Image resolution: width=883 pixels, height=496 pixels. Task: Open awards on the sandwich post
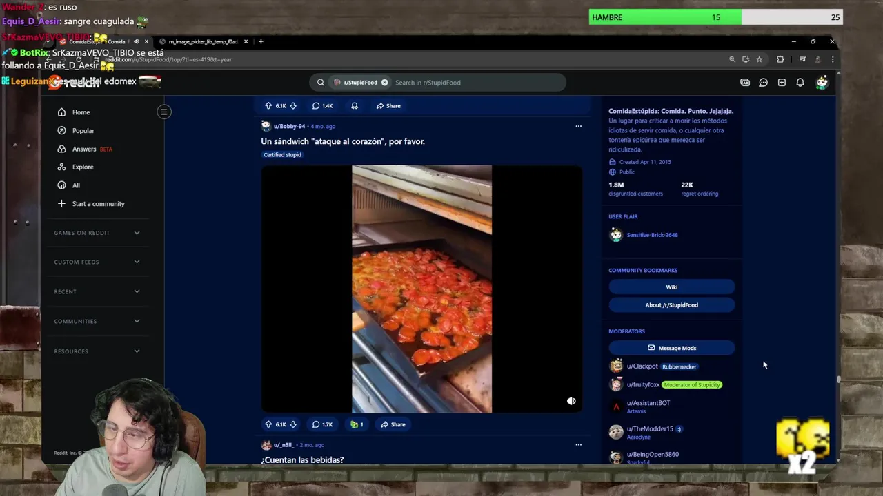pyautogui.click(x=357, y=424)
